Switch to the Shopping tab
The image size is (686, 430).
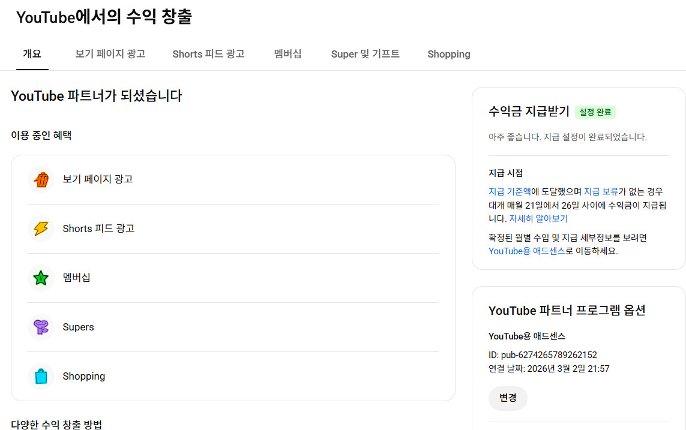point(449,54)
